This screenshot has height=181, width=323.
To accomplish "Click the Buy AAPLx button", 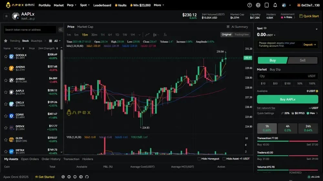I will 287,99.
